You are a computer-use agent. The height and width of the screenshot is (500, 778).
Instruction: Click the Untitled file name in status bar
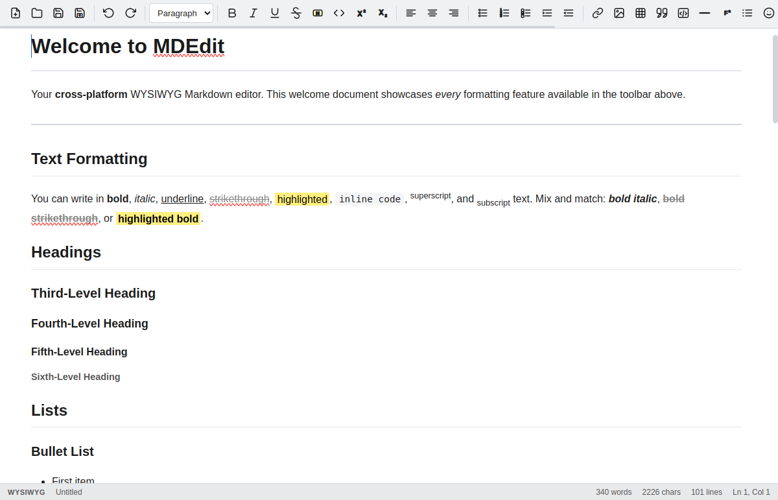click(x=69, y=492)
